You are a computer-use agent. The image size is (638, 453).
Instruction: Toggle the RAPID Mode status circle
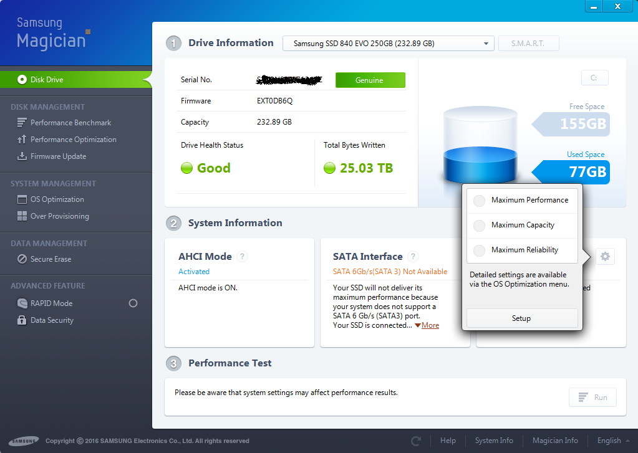coord(133,303)
